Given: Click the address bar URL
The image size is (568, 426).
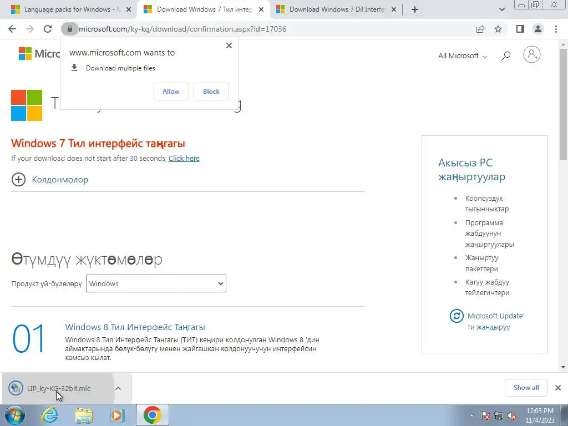Looking at the screenshot, I should click(x=182, y=29).
